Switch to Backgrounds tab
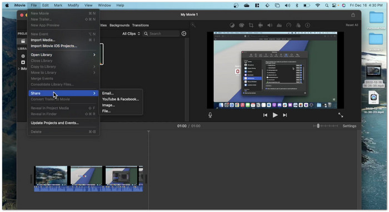This screenshot has height=212, width=389. coord(119,26)
